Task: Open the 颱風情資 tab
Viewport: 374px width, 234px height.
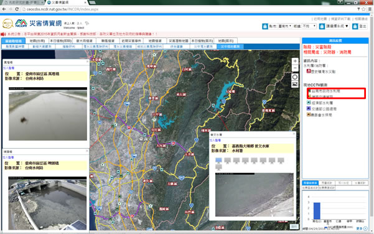Action: pos(108,41)
